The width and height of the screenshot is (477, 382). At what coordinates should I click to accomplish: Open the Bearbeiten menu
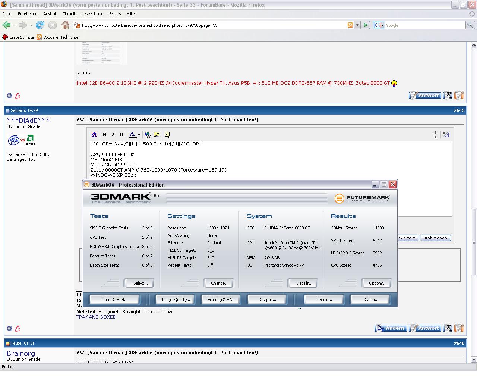(28, 14)
